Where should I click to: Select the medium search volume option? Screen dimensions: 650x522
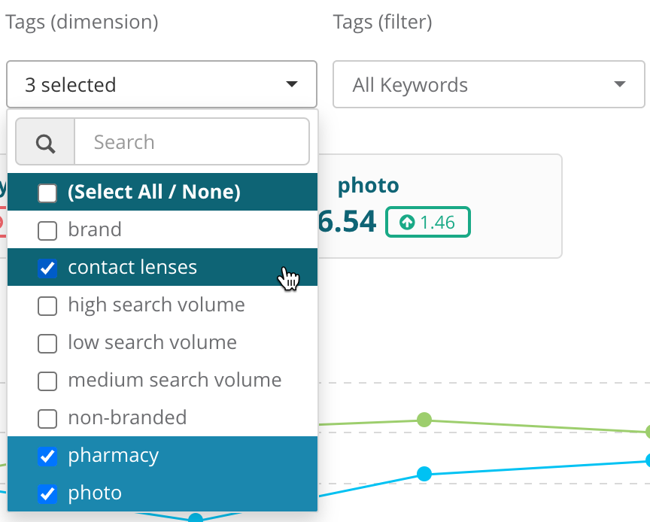tap(175, 381)
